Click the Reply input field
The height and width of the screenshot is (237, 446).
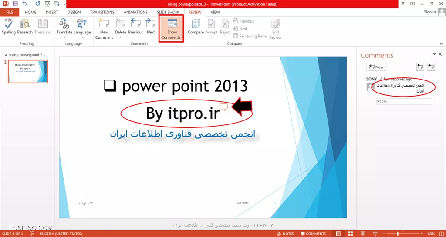pyautogui.click(x=404, y=101)
